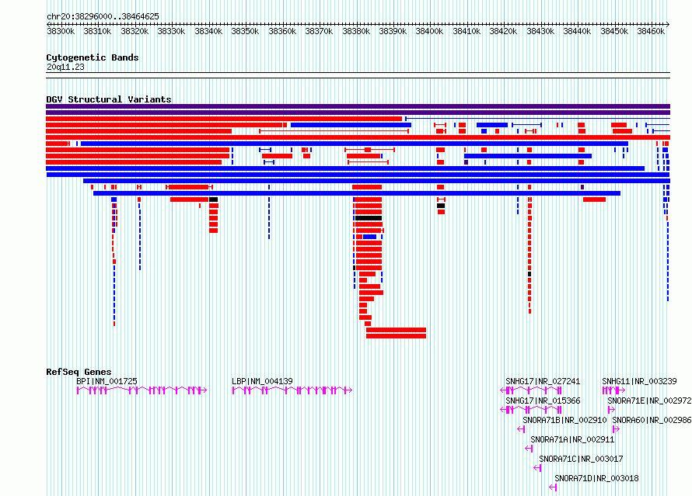
Task: Click the BPI gene exon-intron glyph
Action: (x=142, y=390)
